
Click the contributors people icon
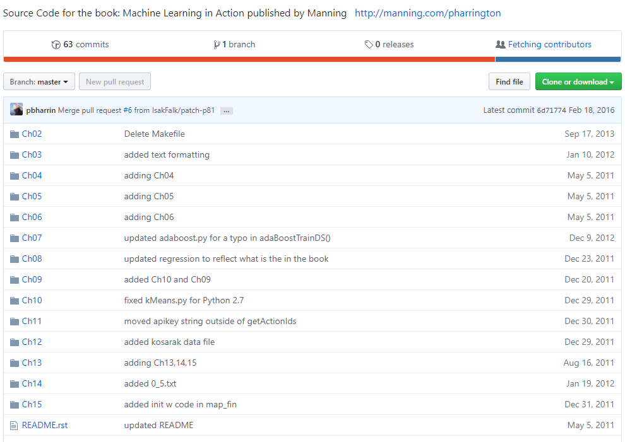(x=500, y=45)
